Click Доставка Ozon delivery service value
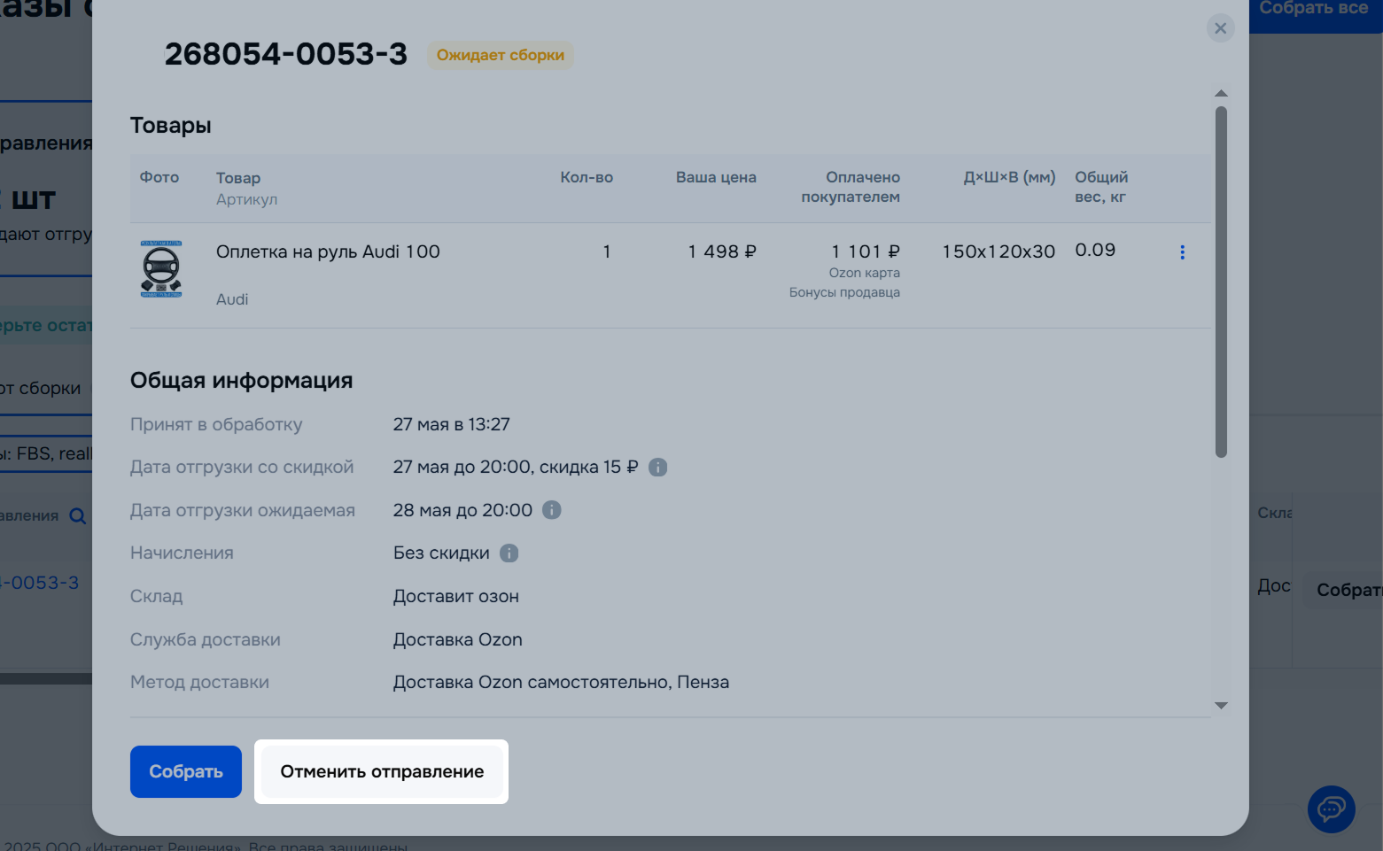This screenshot has width=1383, height=851. click(458, 639)
